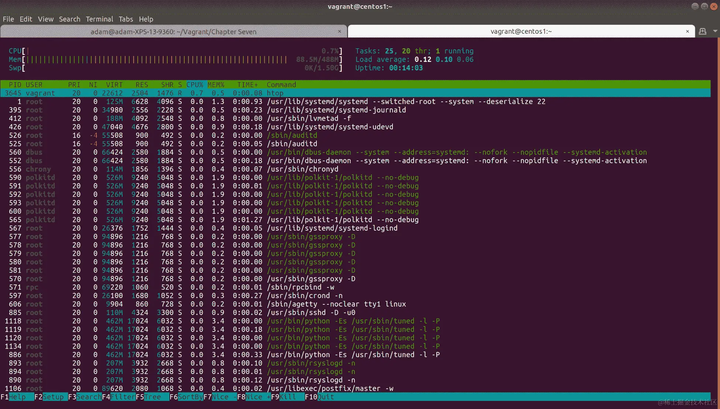Sort by the CPU% column header
This screenshot has width=720, height=409.
195,85
